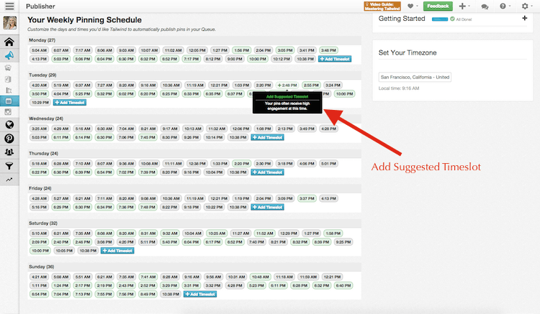Select Wednesday 4:28 PM timeslot
Viewport: 540px width, 314px height.
[x=328, y=129]
